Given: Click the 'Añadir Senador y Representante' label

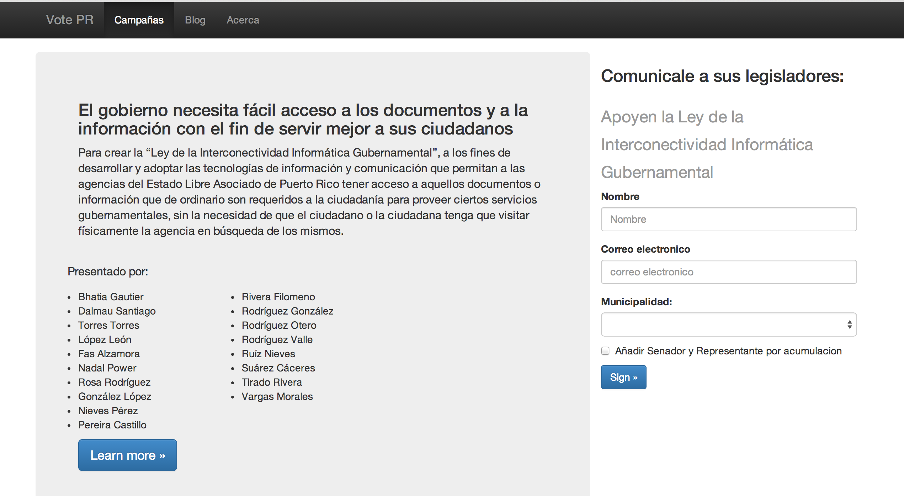Looking at the screenshot, I should click(728, 351).
